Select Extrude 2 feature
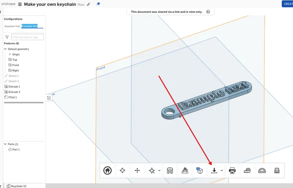The width and height of the screenshot is (293, 188). click(x=14, y=92)
